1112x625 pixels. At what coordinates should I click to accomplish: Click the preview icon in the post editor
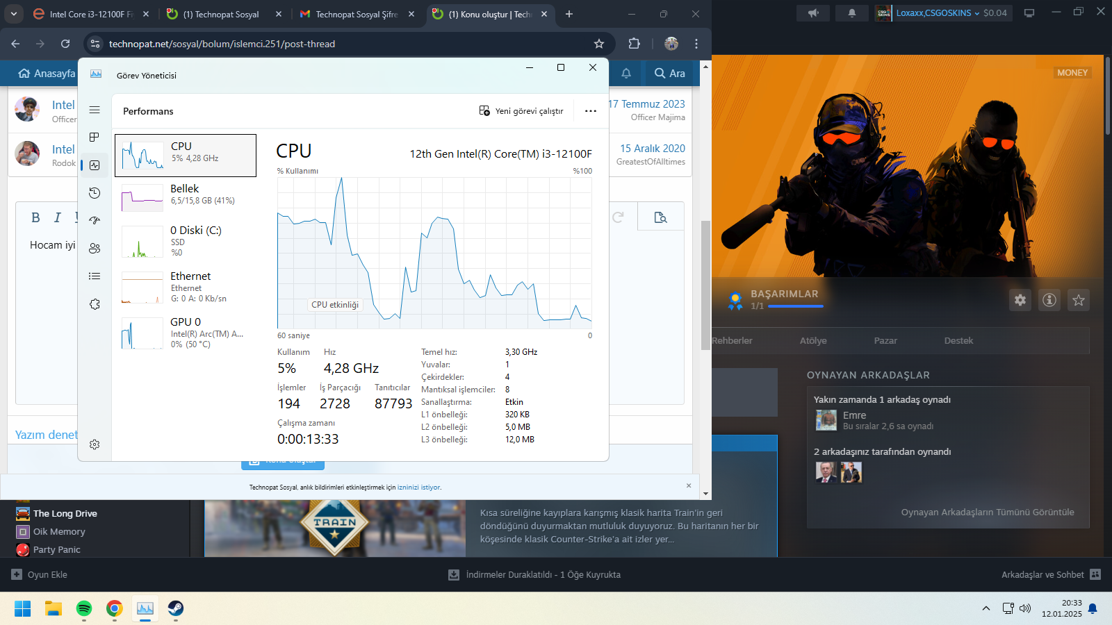[661, 217]
